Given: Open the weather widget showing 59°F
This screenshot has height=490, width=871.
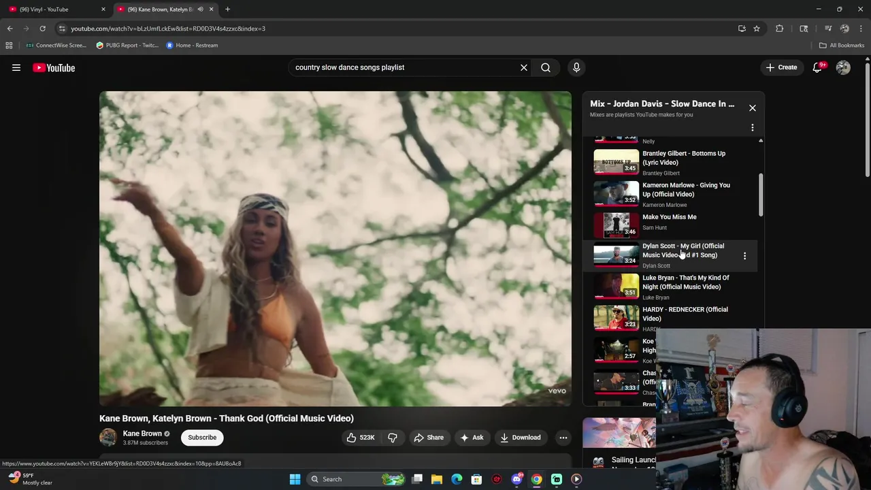Looking at the screenshot, I should pos(29,479).
